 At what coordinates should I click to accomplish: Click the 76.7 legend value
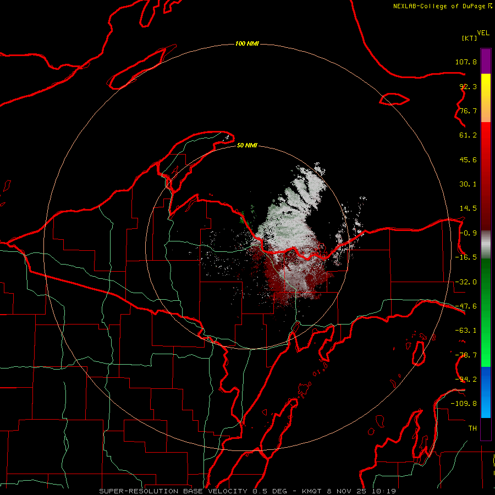[x=468, y=111]
